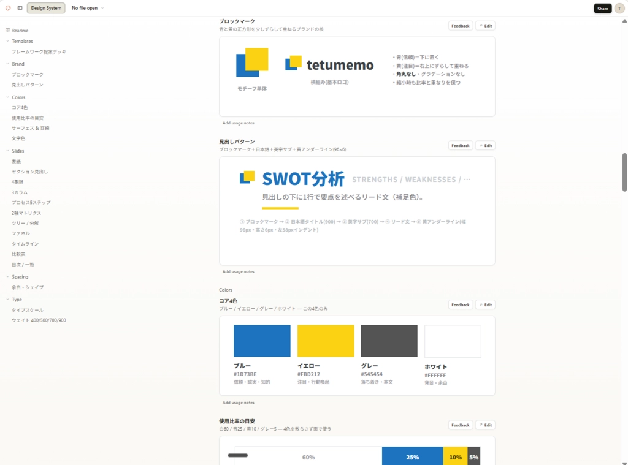Click the large blue-yellow block motif
The height and width of the screenshot is (465, 628).
[252, 62]
